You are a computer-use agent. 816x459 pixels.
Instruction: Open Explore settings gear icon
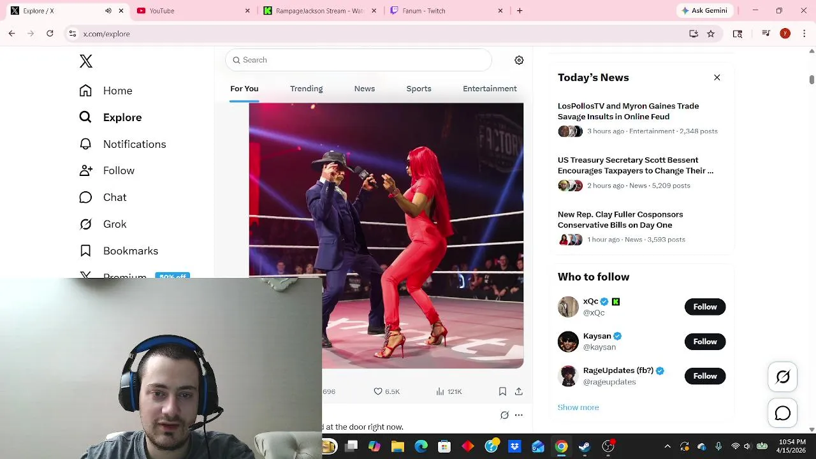pyautogui.click(x=519, y=60)
